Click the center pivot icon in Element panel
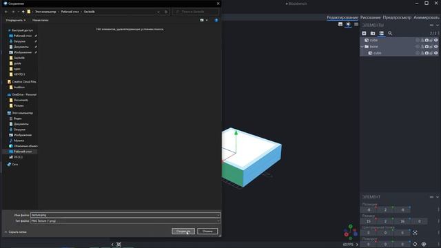The width and height of the screenshot is (441, 248). point(415,233)
